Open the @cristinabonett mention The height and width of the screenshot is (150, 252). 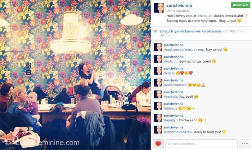[x=175, y=85]
